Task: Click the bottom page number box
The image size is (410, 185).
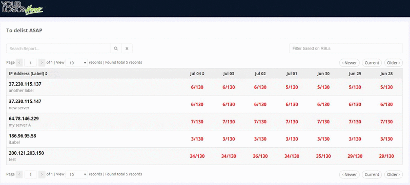Action: 30,174
